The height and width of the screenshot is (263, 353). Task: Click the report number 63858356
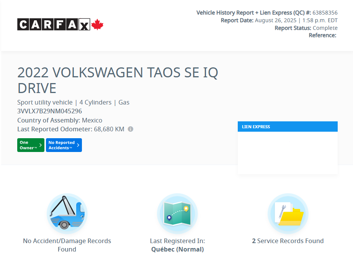tap(325, 13)
